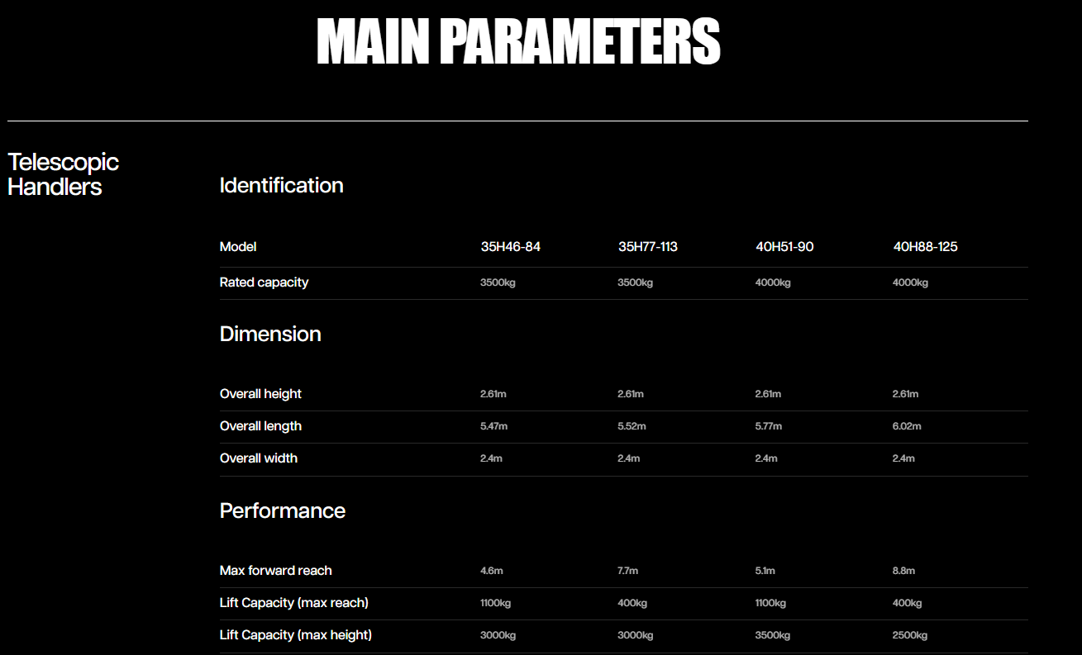Click the Dimension section heading
The image size is (1082, 655).
tap(270, 335)
